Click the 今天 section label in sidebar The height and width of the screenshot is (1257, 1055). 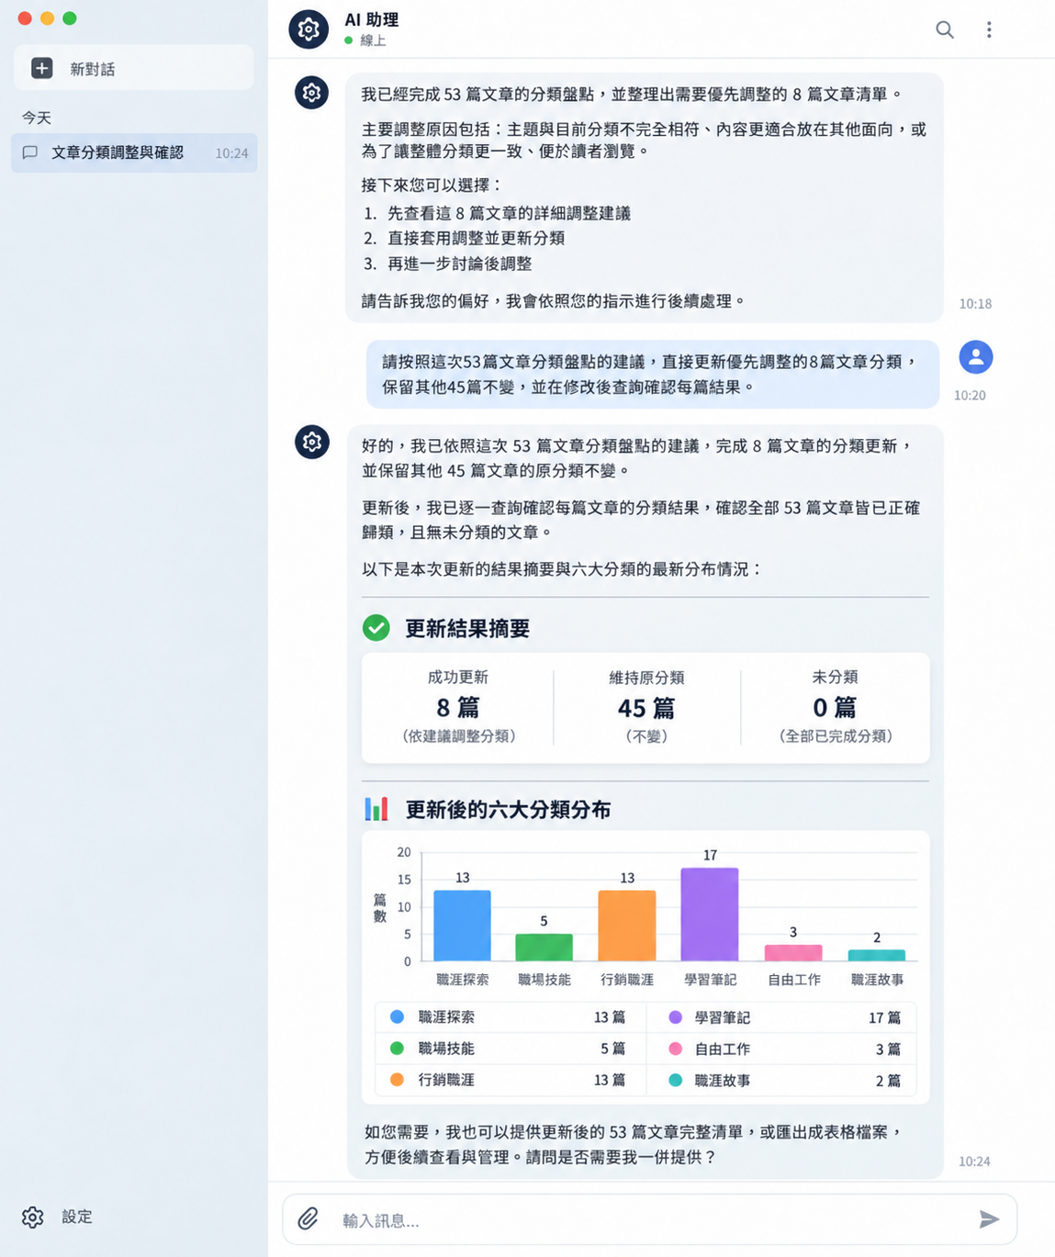(x=37, y=118)
